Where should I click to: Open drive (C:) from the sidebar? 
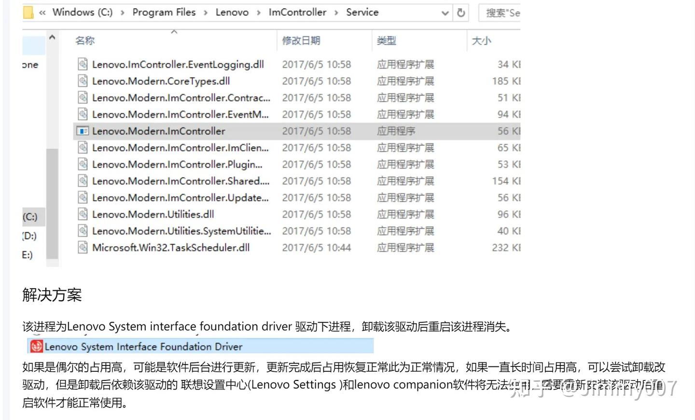(32, 217)
